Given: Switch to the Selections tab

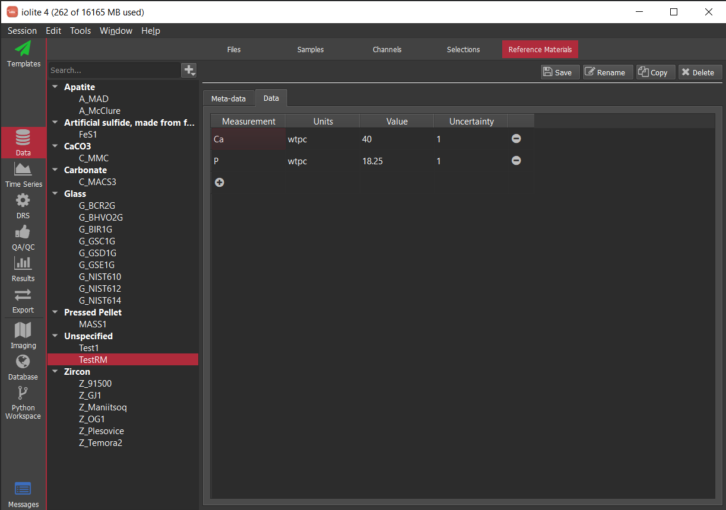Looking at the screenshot, I should click(x=464, y=49).
